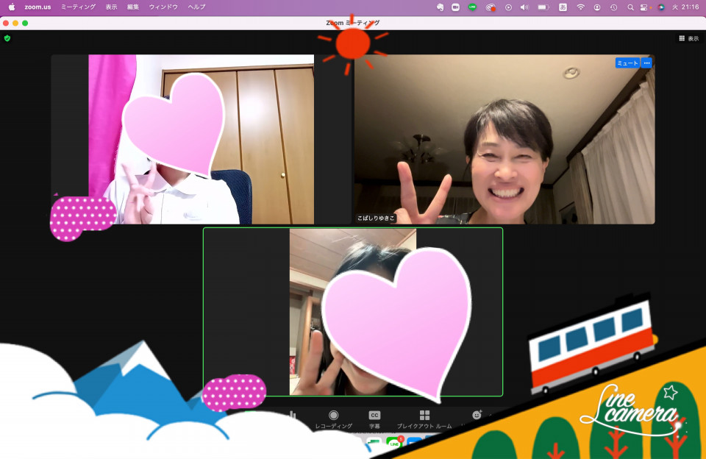
Task: Click the green encryption shield icon
Action: coord(7,38)
